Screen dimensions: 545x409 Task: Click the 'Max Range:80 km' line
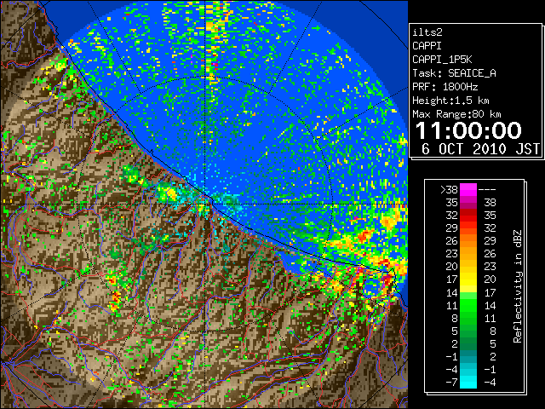coord(456,114)
